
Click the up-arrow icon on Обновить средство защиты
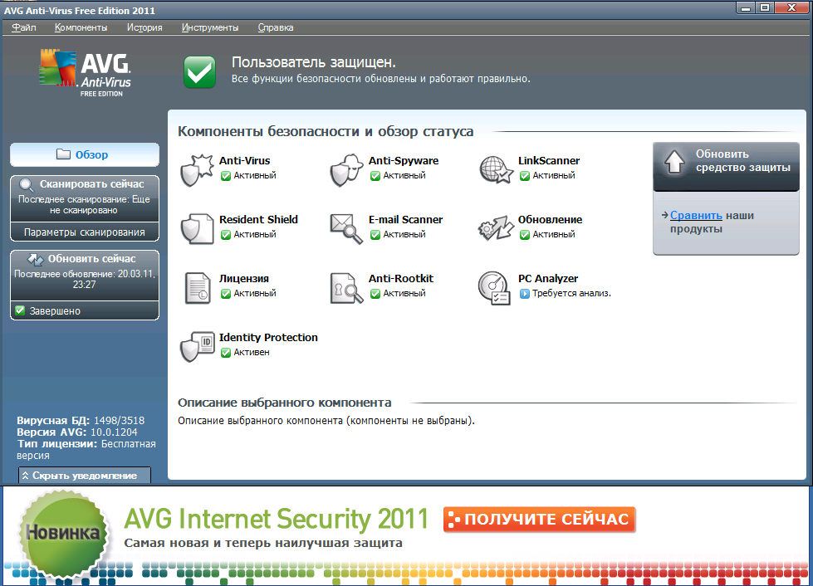(674, 161)
